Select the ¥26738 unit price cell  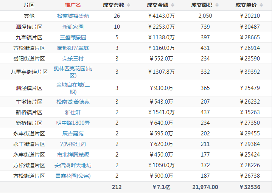[x=250, y=176]
